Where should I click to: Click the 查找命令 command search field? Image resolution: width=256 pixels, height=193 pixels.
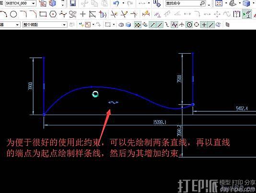pos(183,3)
